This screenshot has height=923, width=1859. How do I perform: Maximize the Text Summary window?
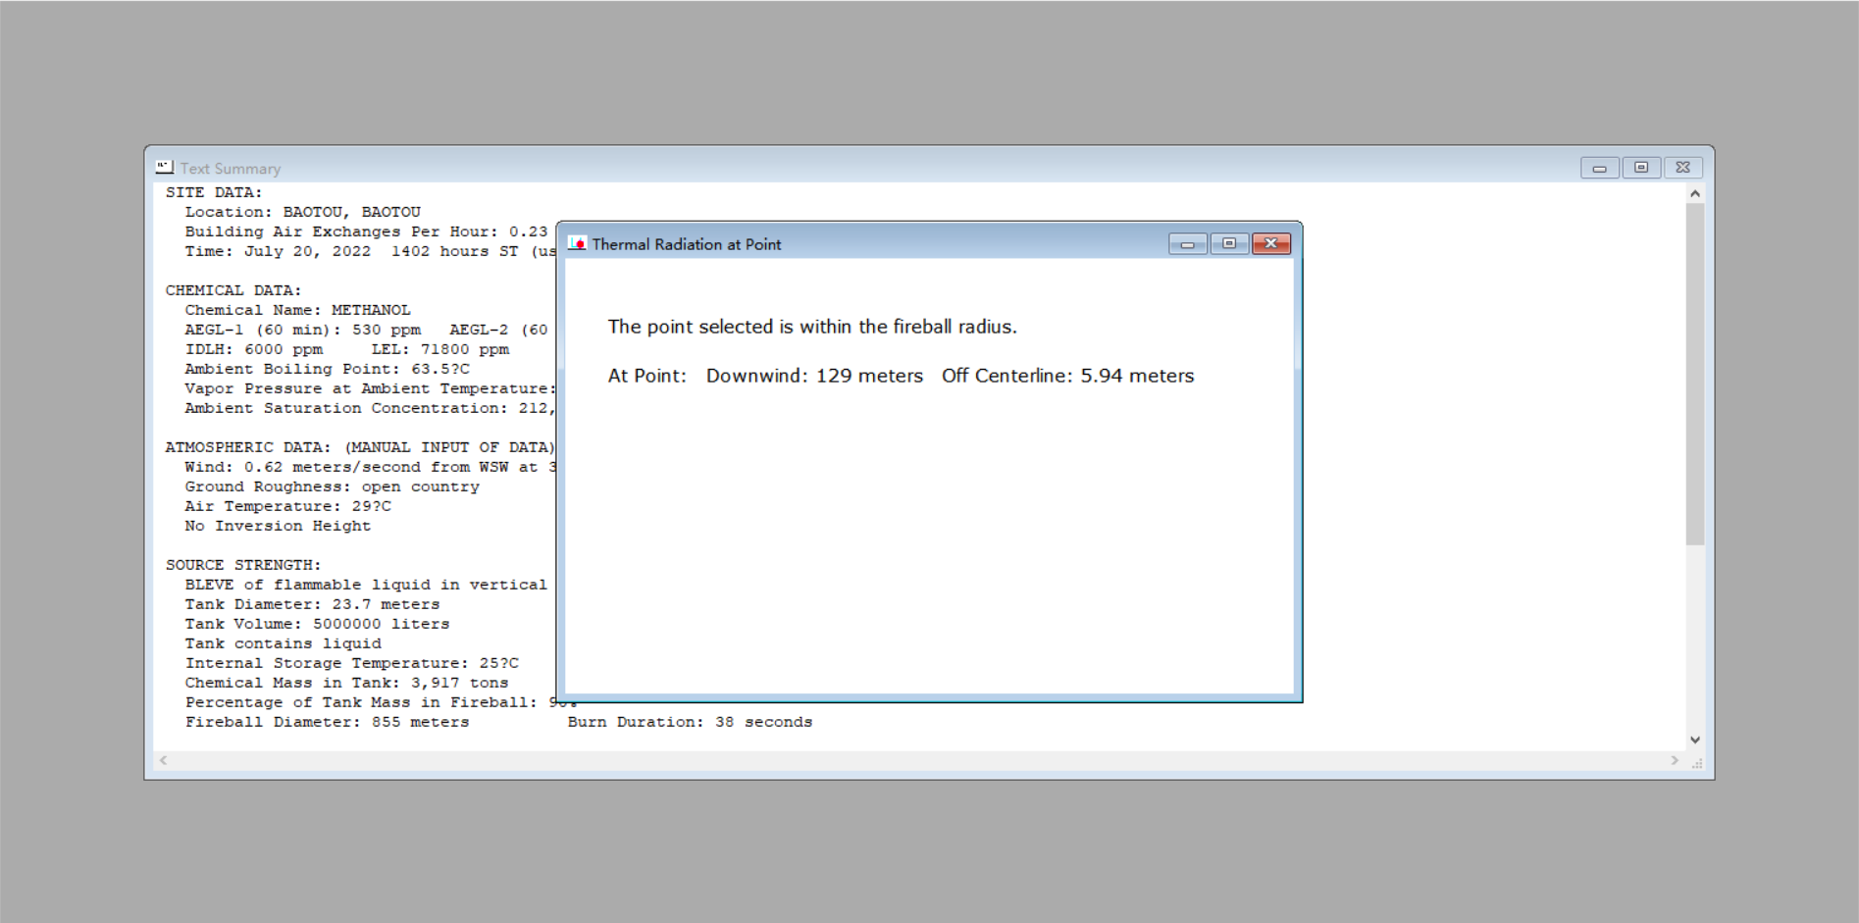[1641, 168]
